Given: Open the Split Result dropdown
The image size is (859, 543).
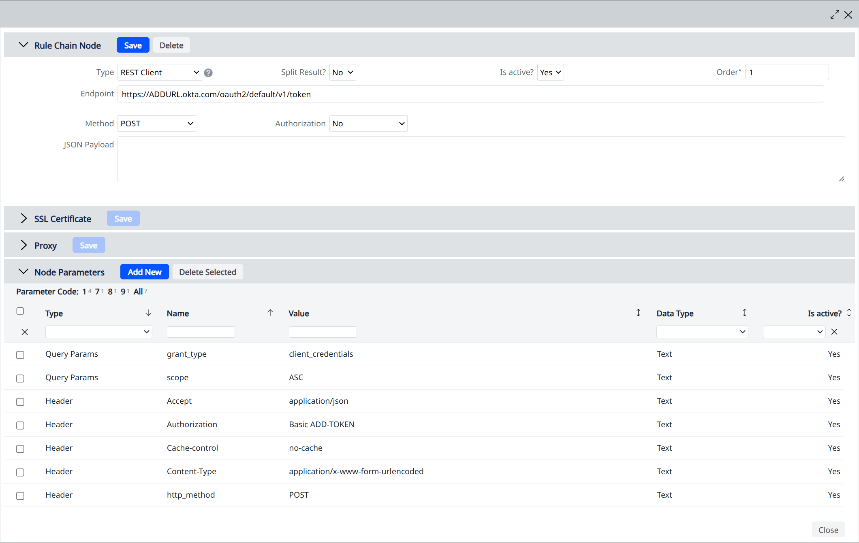Looking at the screenshot, I should pyautogui.click(x=343, y=72).
